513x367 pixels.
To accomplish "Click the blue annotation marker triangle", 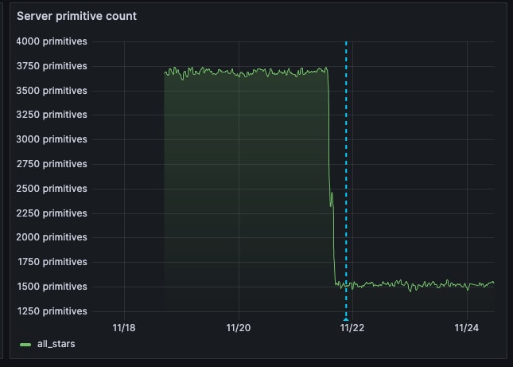I will point(346,318).
